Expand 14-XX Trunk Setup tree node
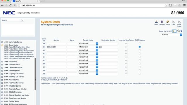Screen dimensions: 187x105 click(2, 62)
